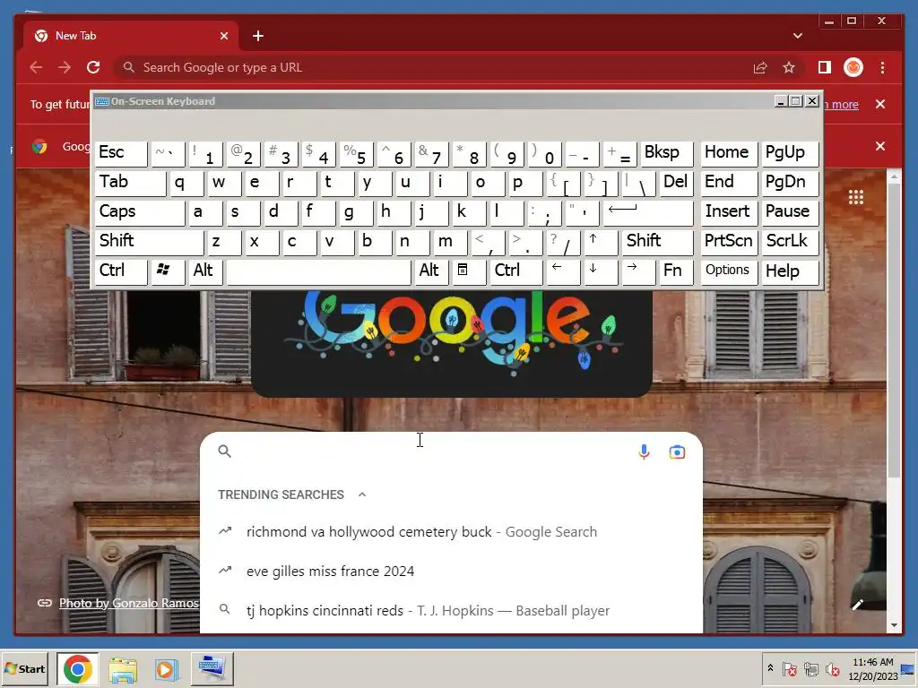Toggle Caps key on On-Screen Keyboard

click(139, 212)
